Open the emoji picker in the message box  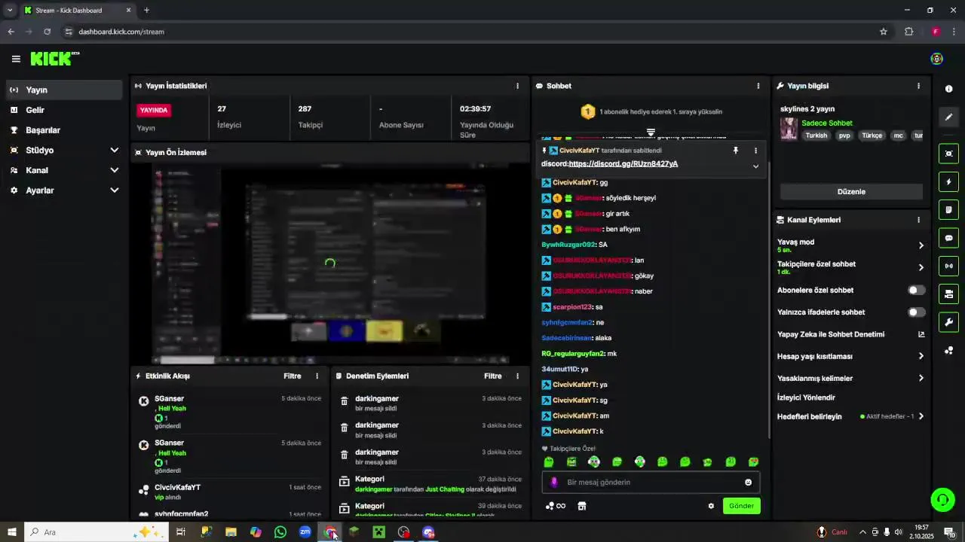(748, 483)
